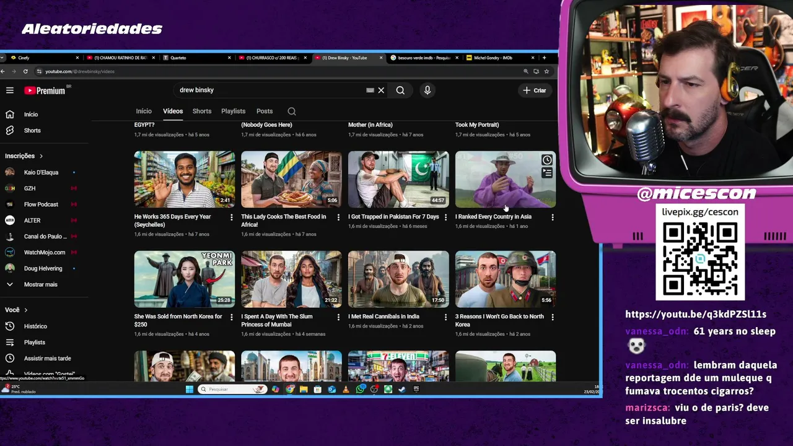Open 'I Met Real Cannibals in India' thumbnail
Screen dimensions: 793x446
point(398,279)
